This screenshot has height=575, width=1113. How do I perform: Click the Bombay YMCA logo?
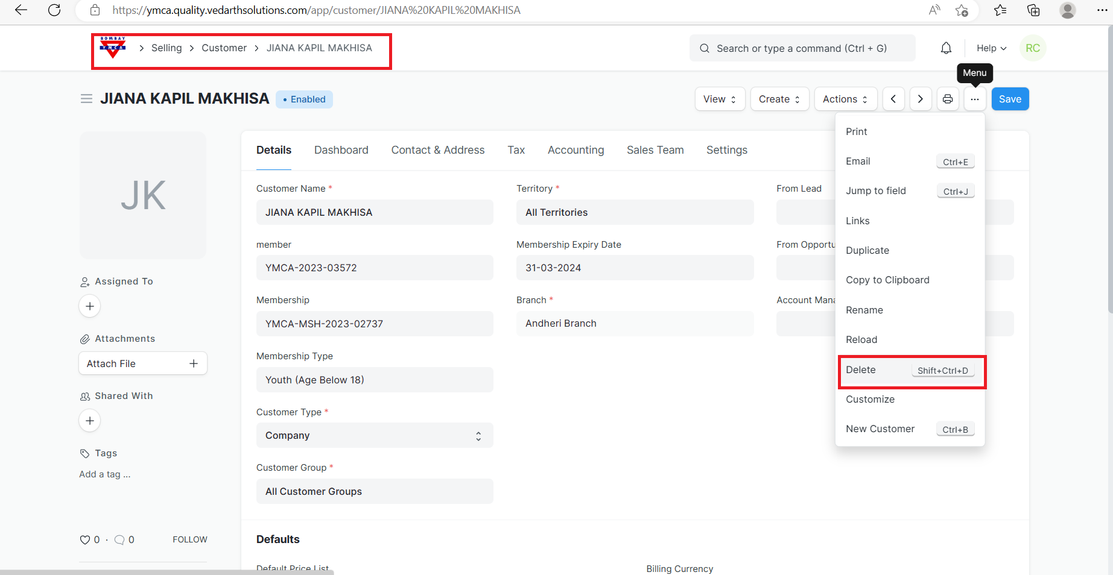point(113,48)
